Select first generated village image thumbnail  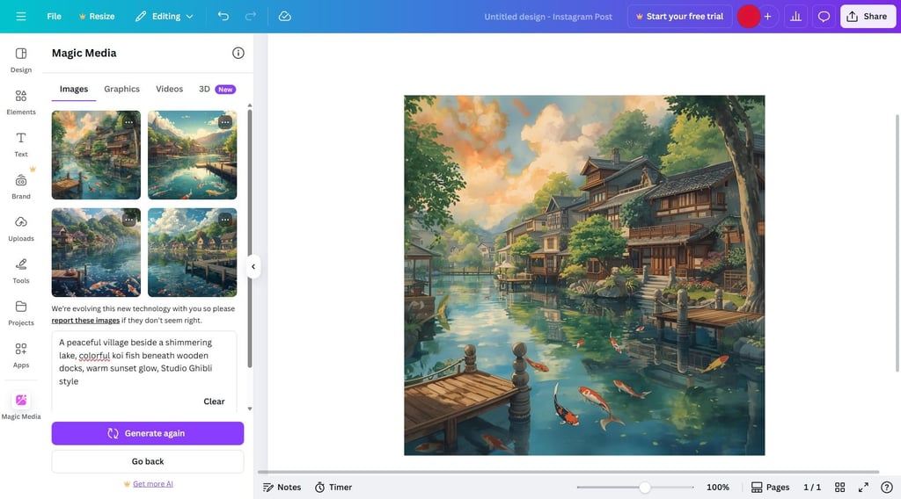[x=96, y=155]
